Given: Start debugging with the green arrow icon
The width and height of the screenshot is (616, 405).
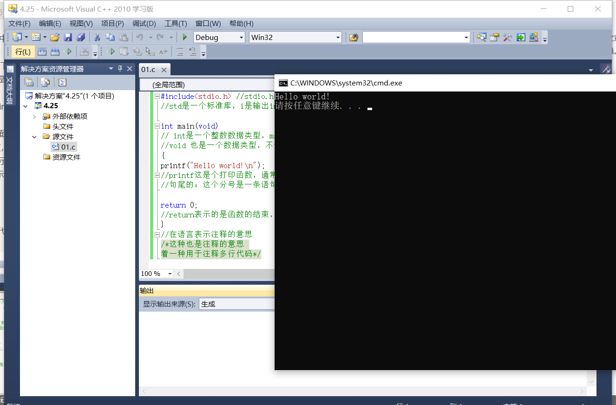Looking at the screenshot, I should 184,37.
